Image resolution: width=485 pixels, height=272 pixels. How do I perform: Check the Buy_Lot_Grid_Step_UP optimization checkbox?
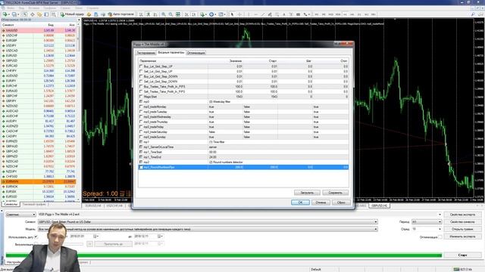click(x=141, y=66)
